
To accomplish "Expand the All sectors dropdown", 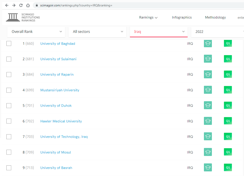I will point(97,32).
